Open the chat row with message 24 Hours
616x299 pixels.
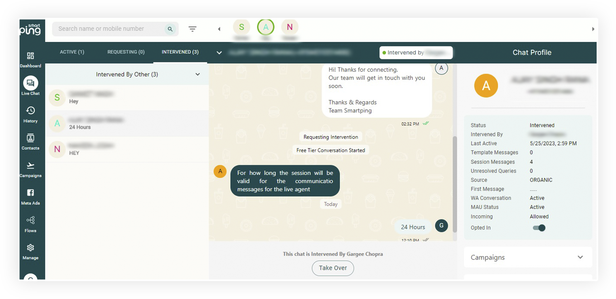point(127,124)
